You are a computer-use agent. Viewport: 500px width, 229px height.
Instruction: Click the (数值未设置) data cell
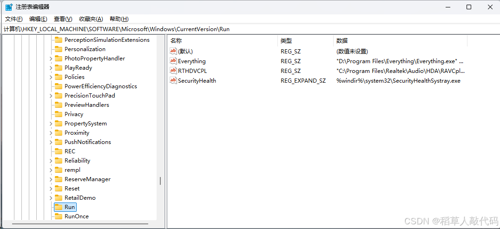pyautogui.click(x=352, y=51)
